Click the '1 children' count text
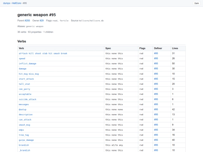Screen dimensions: 203x152 (x=48, y=32)
